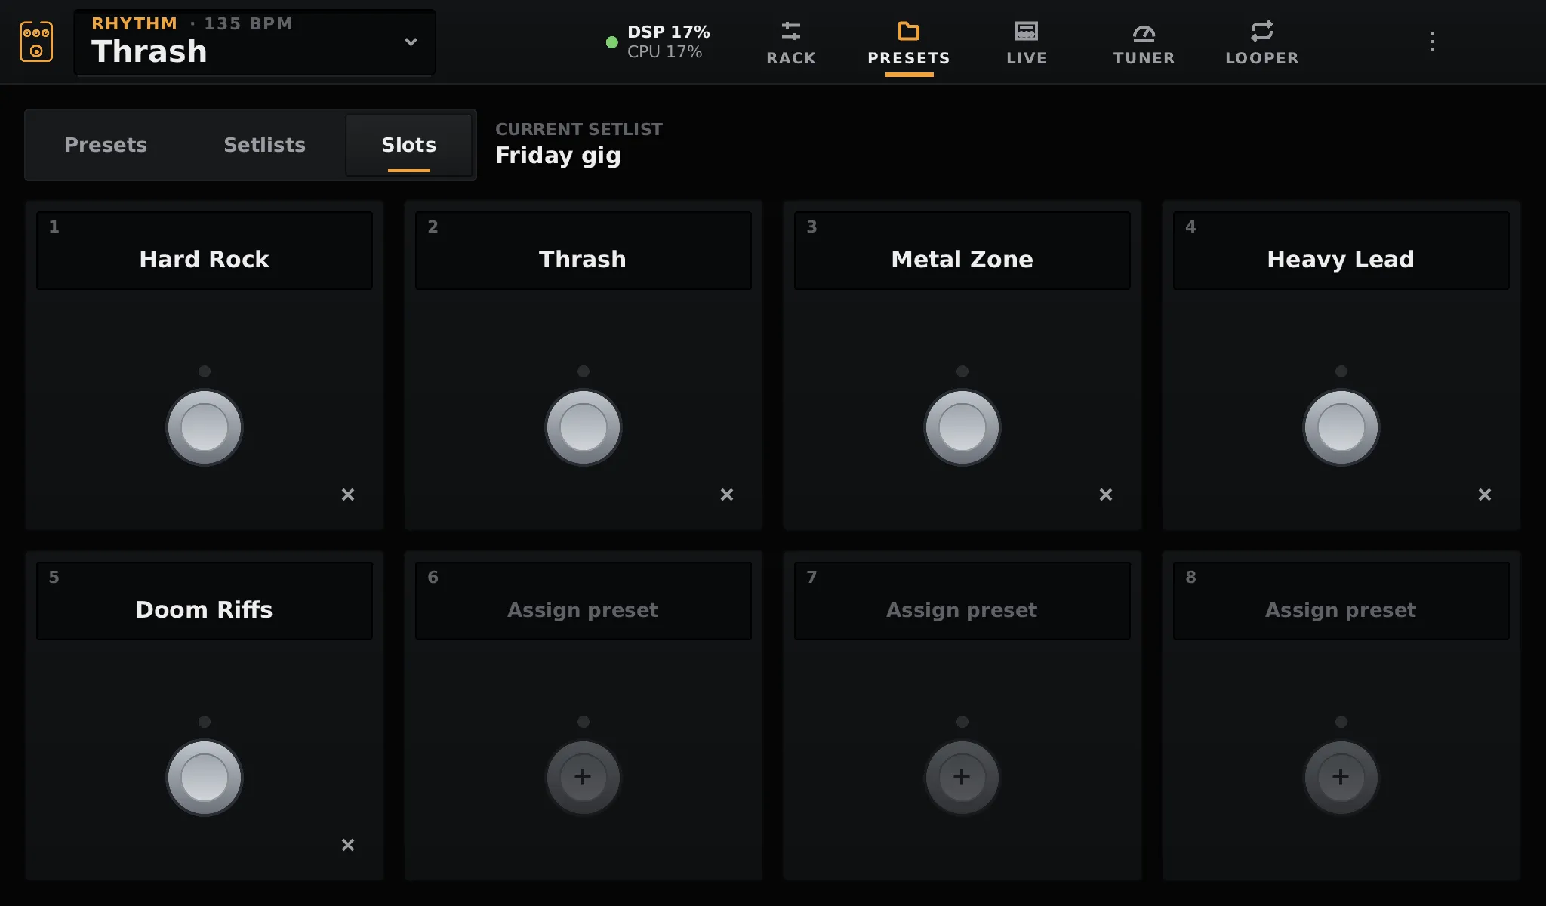Clear the Doom Riffs slot
Screen dimensions: 1546x906
pyautogui.click(x=348, y=845)
